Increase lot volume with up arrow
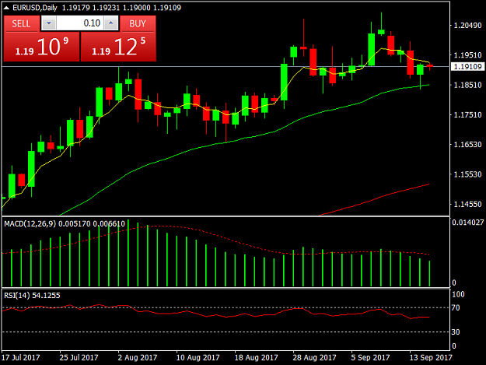 tap(111, 23)
